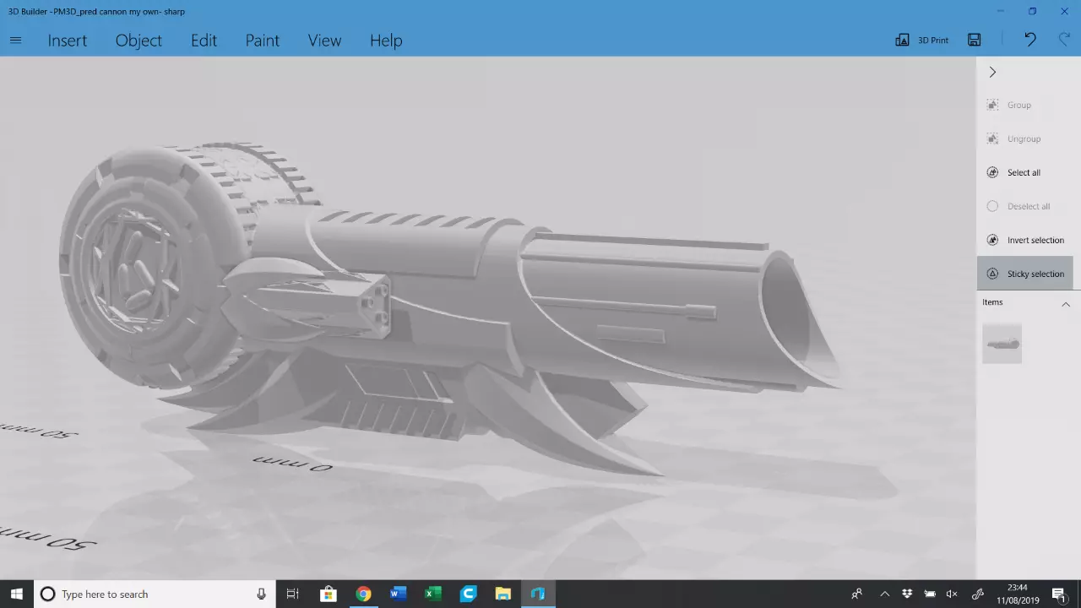The image size is (1081, 608).
Task: Click the Invert selection icon
Action: coord(992,240)
